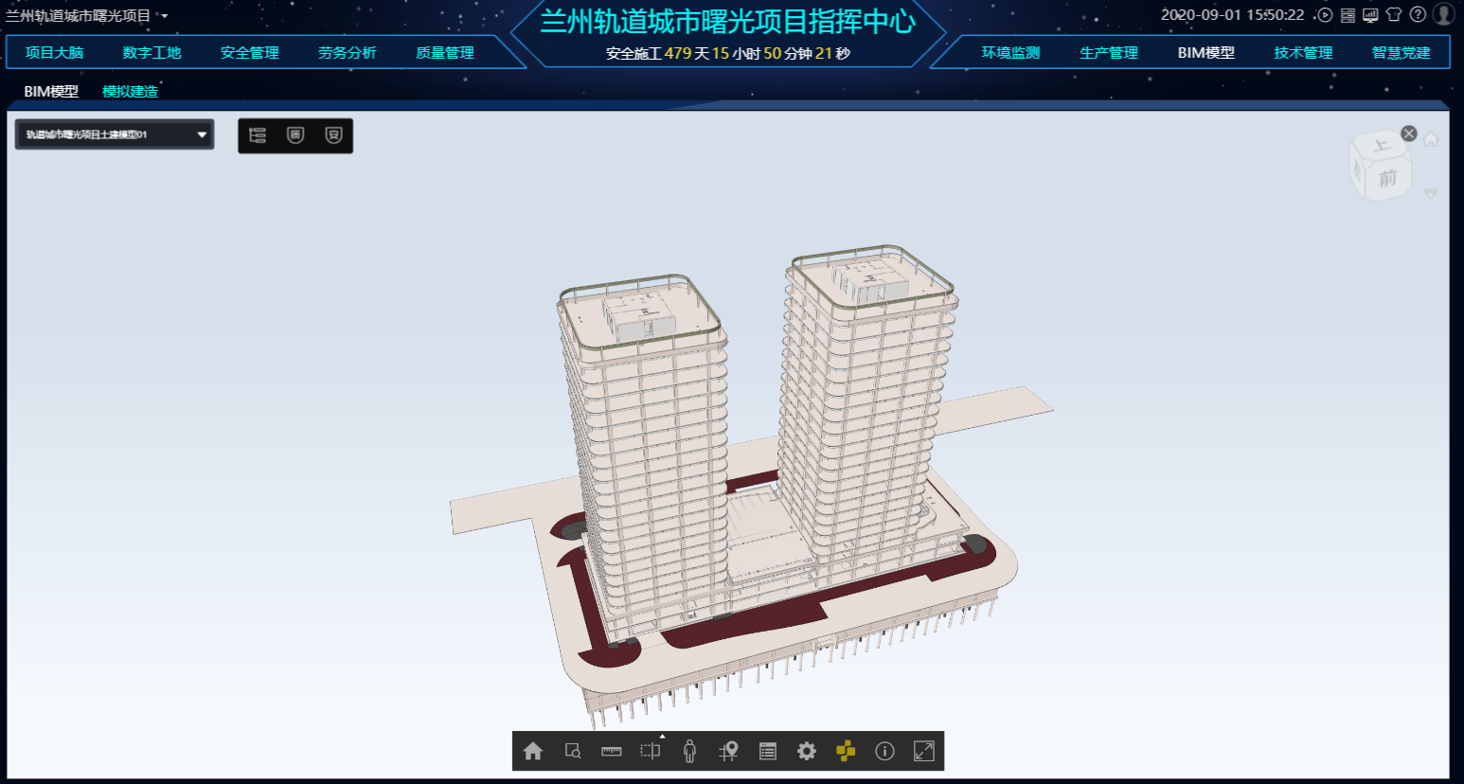Image resolution: width=1464 pixels, height=784 pixels.
Task: Open 项目大脑 menu
Action: tap(54, 53)
